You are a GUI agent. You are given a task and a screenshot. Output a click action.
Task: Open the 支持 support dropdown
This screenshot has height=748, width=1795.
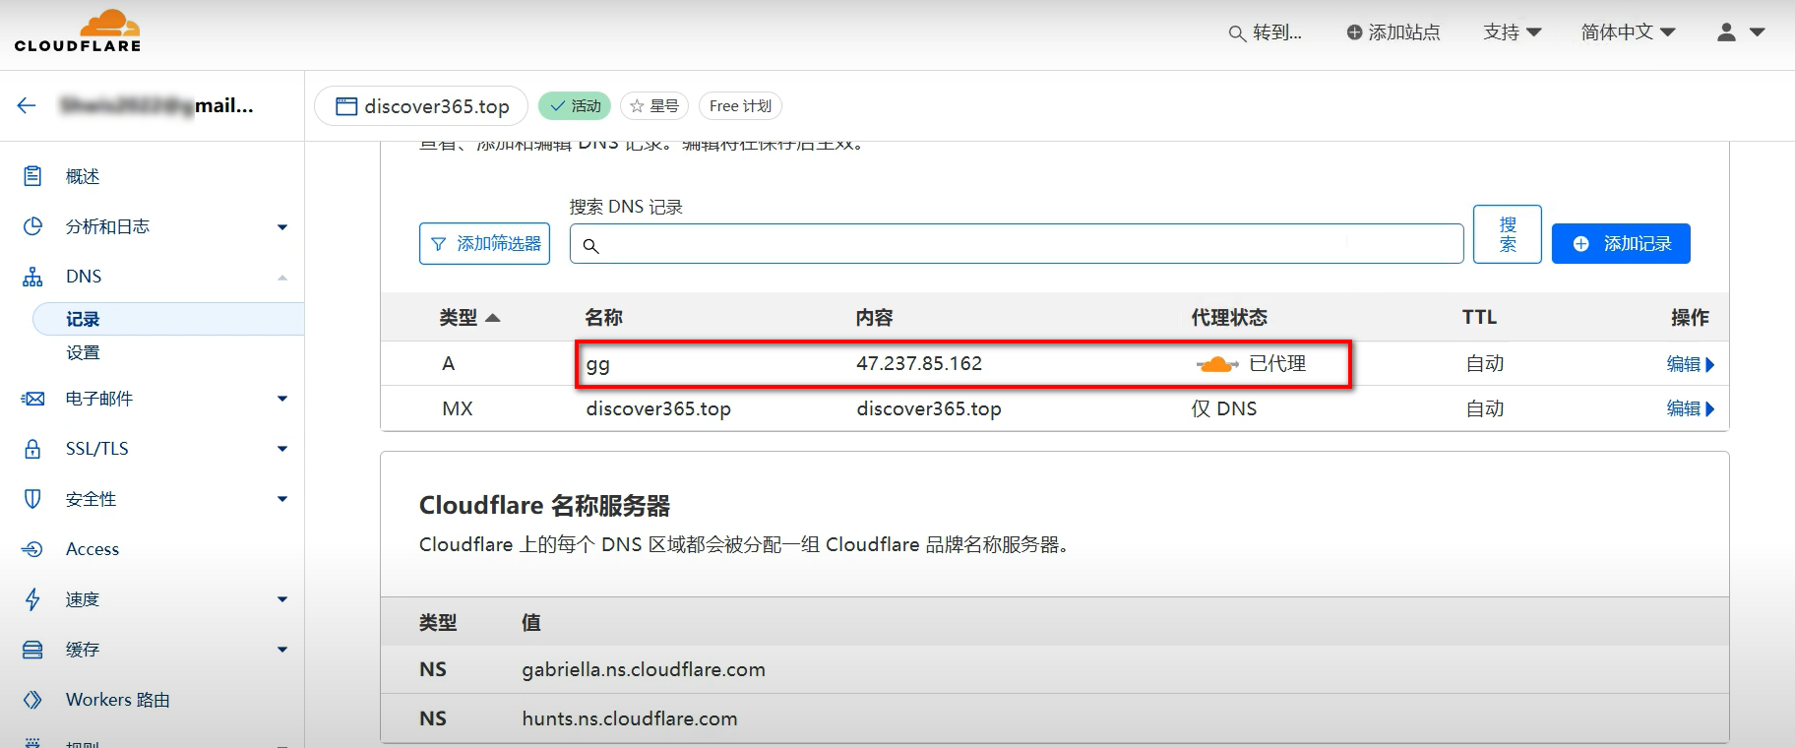point(1512,32)
